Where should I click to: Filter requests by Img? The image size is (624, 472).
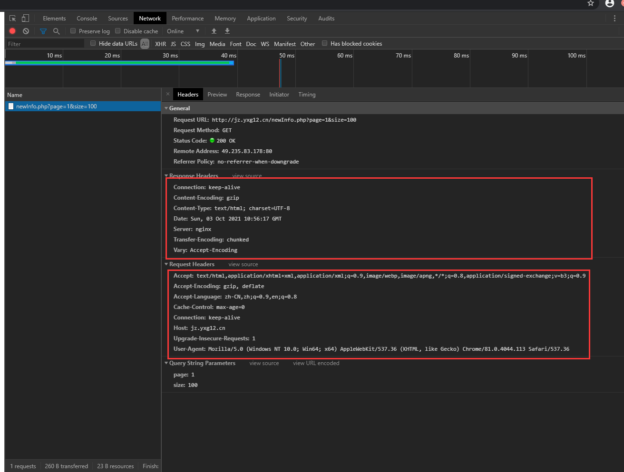pos(200,44)
